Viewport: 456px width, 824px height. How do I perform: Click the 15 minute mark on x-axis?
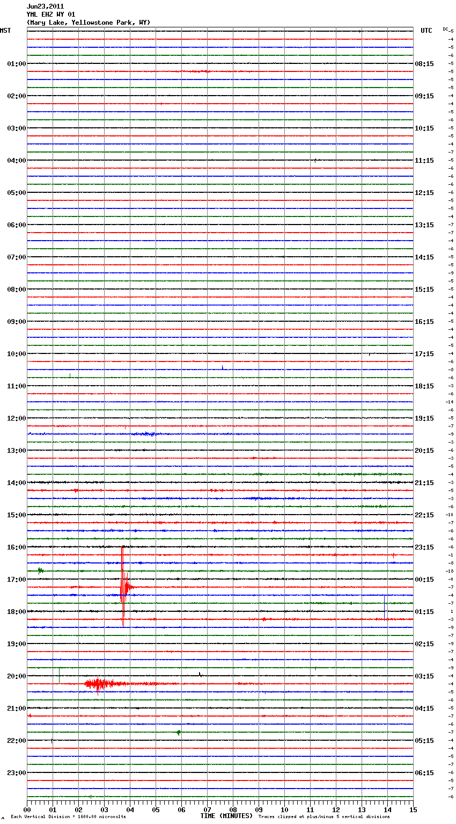(x=413, y=810)
